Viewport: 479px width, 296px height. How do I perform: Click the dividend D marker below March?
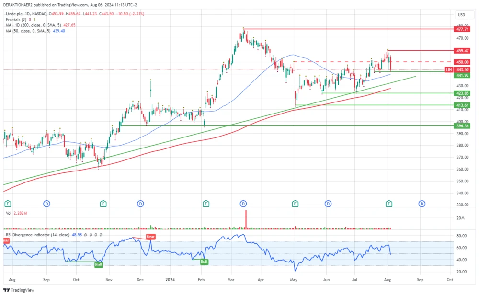(x=244, y=204)
